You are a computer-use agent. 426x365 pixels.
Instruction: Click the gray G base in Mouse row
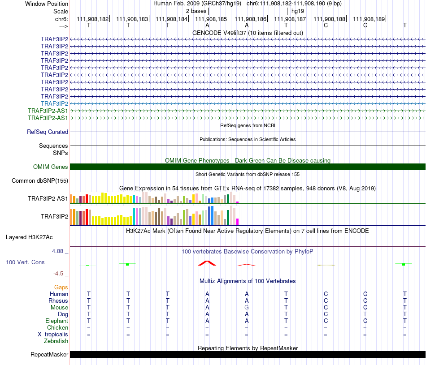pos(247,308)
